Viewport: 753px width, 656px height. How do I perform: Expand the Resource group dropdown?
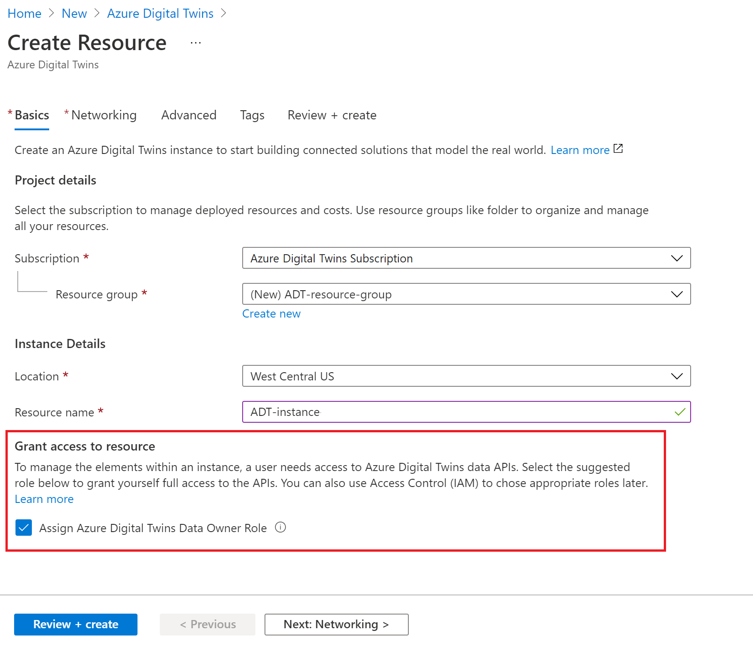click(x=466, y=294)
